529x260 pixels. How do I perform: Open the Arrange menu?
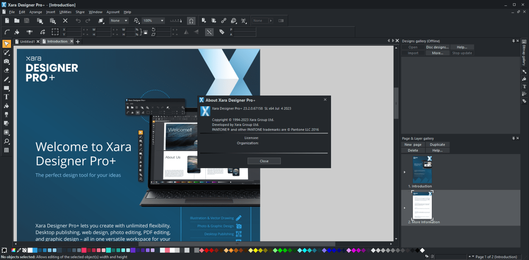click(35, 12)
